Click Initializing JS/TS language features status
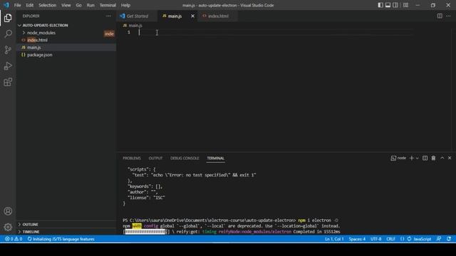Image resolution: width=456 pixels, height=256 pixels. coord(61,239)
